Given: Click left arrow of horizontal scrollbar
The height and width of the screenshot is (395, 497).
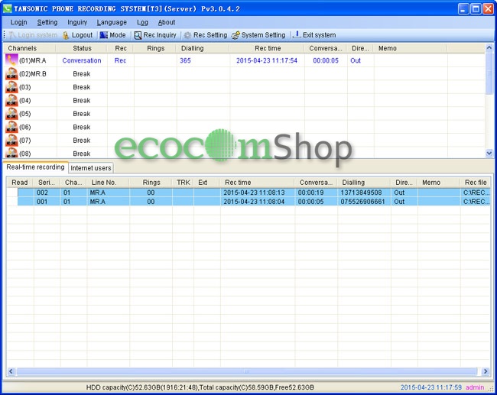Looking at the screenshot, I should (x=11, y=371).
